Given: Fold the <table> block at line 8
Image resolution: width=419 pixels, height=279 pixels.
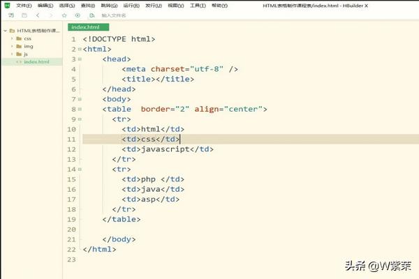Looking at the screenshot, I should [x=80, y=110].
